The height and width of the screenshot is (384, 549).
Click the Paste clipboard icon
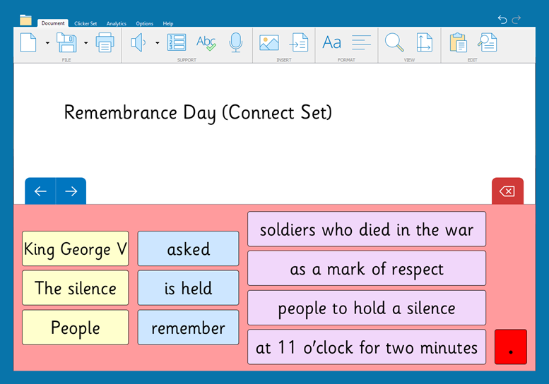tap(459, 43)
